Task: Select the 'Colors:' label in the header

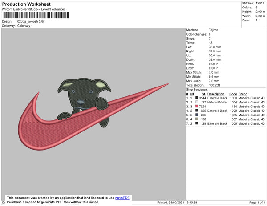Action: [x=247, y=8]
